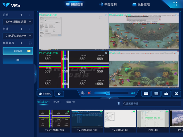
Task: Expand the KVM拼墙在这里 dropdown
Action: pos(18,22)
